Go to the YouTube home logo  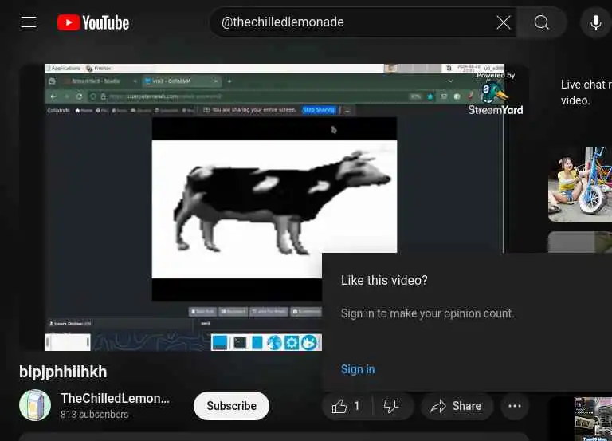93,22
